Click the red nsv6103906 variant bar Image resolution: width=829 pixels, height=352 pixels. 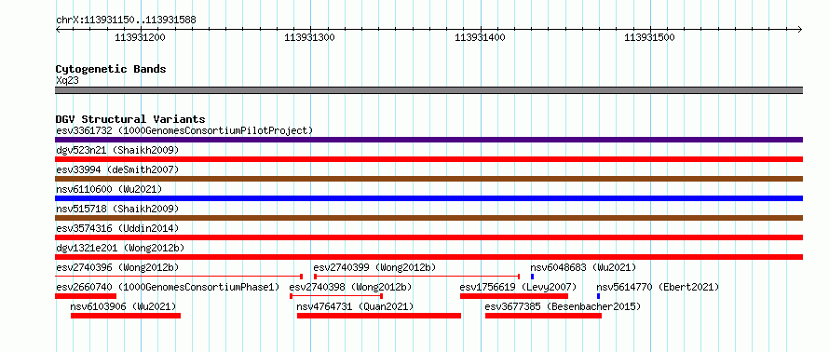[126, 316]
